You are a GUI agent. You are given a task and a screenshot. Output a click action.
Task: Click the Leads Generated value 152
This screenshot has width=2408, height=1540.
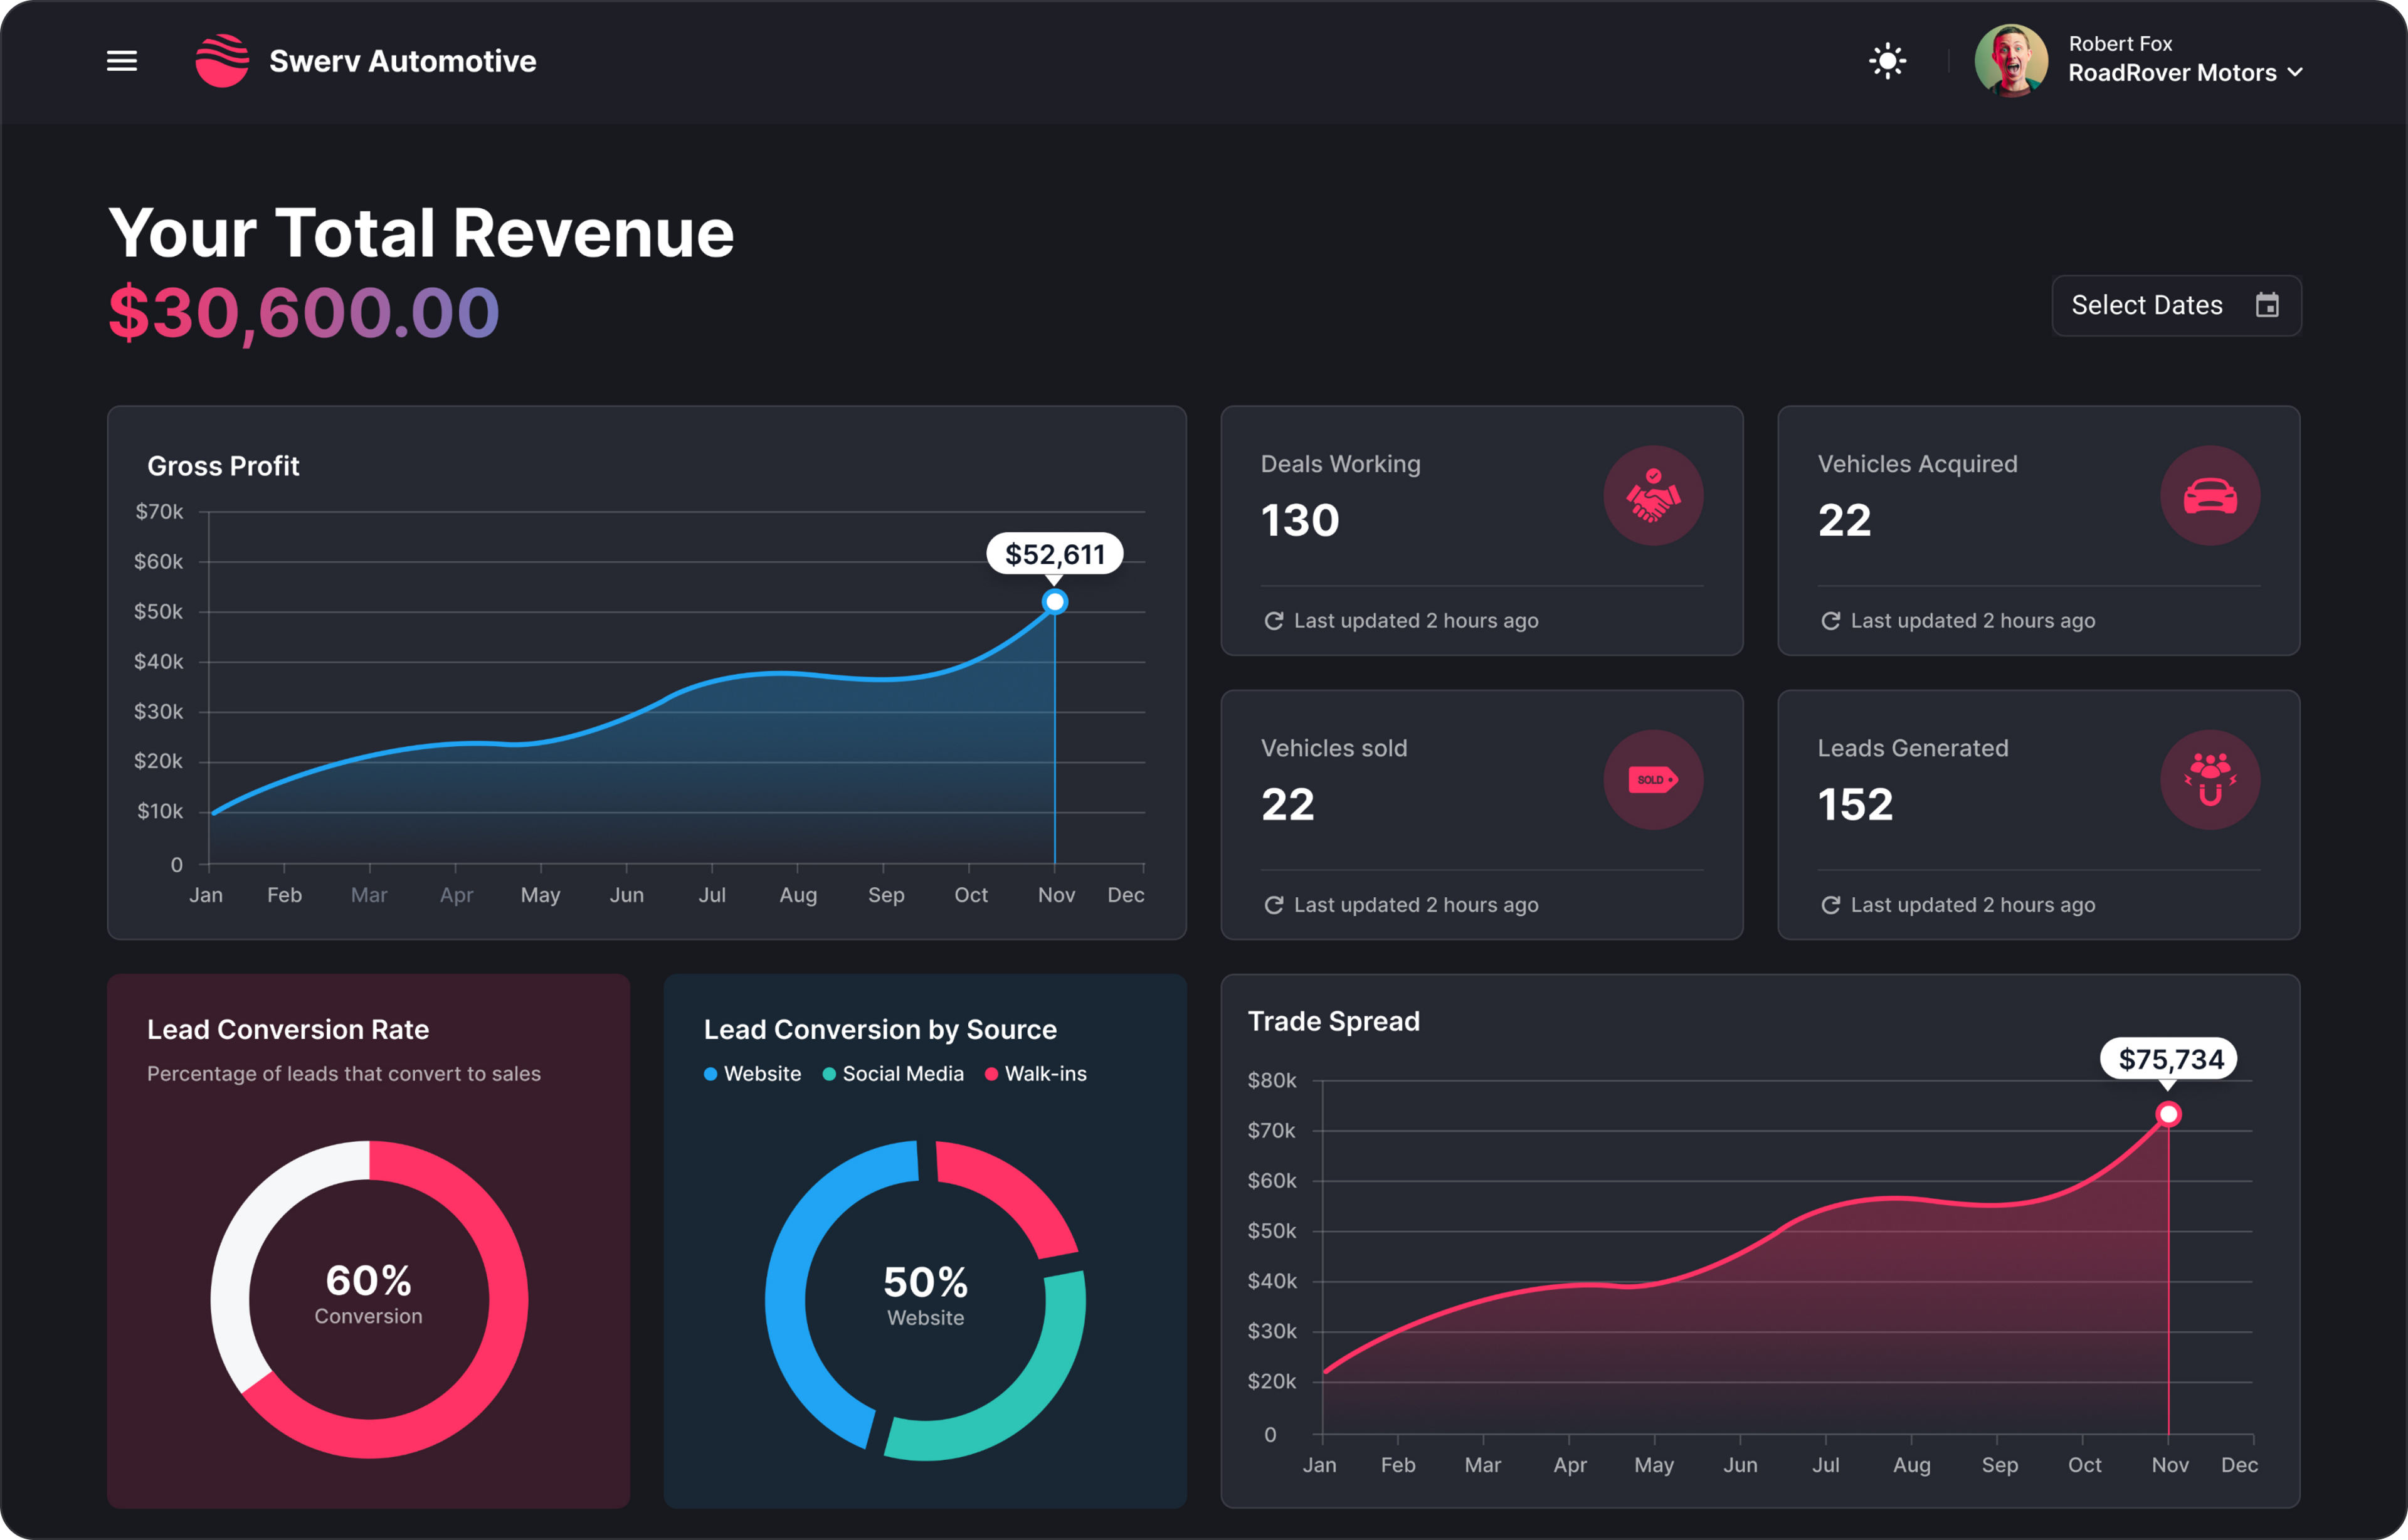[1856, 805]
